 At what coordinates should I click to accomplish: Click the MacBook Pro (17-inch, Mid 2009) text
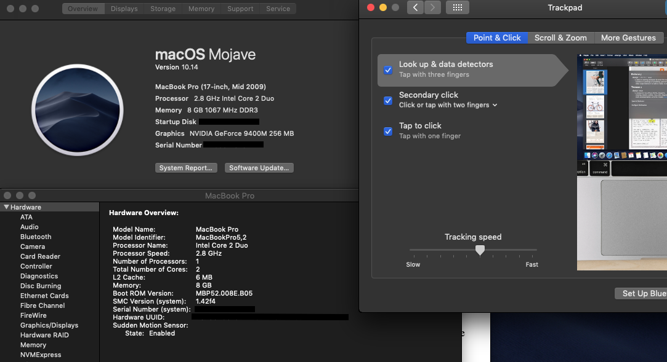211,87
